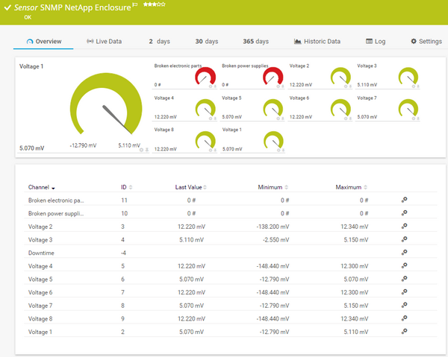The image size is (448, 357).
Task: Open the Settings tab
Action: click(x=426, y=41)
